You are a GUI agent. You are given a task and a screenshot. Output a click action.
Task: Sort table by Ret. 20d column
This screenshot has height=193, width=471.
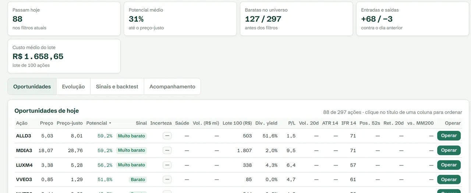[393, 123]
